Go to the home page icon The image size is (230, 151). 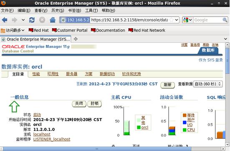point(53,20)
